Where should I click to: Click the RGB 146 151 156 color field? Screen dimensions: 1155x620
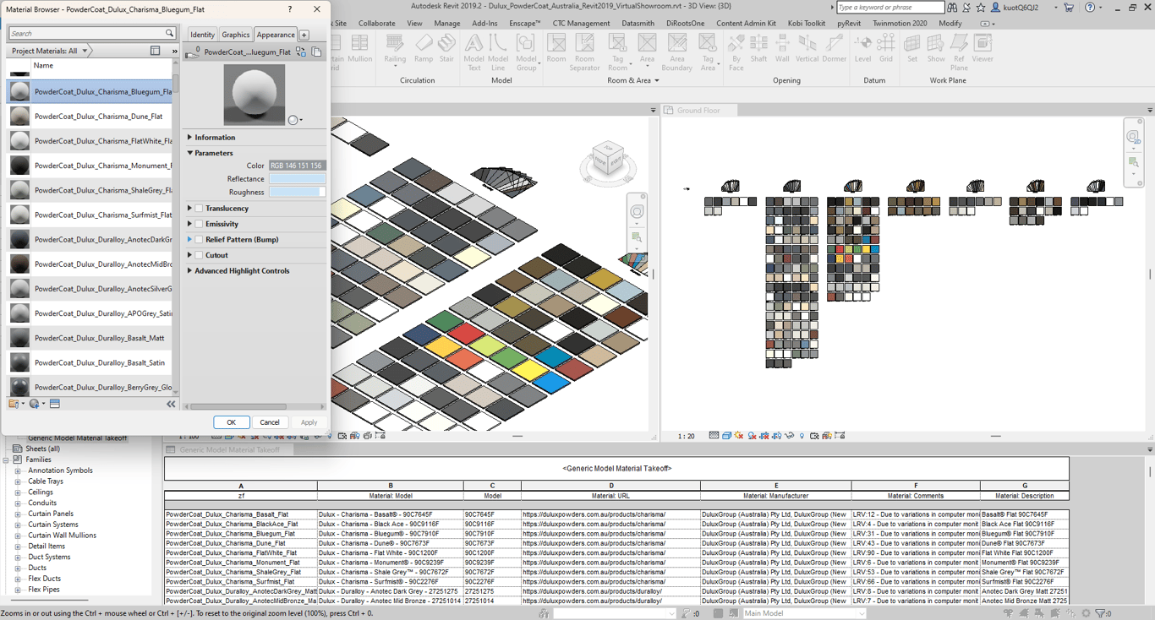[297, 166]
